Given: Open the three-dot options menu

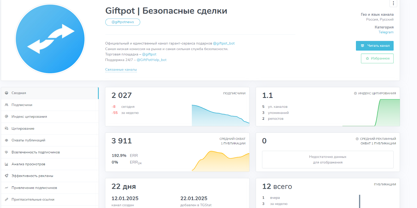Looking at the screenshot, I should pos(393,3).
